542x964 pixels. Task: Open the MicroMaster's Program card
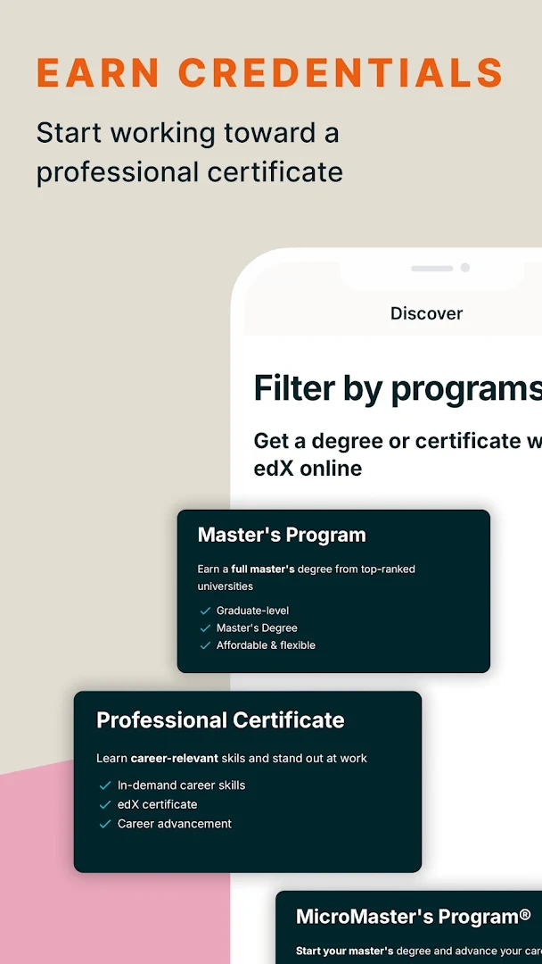coord(409,927)
